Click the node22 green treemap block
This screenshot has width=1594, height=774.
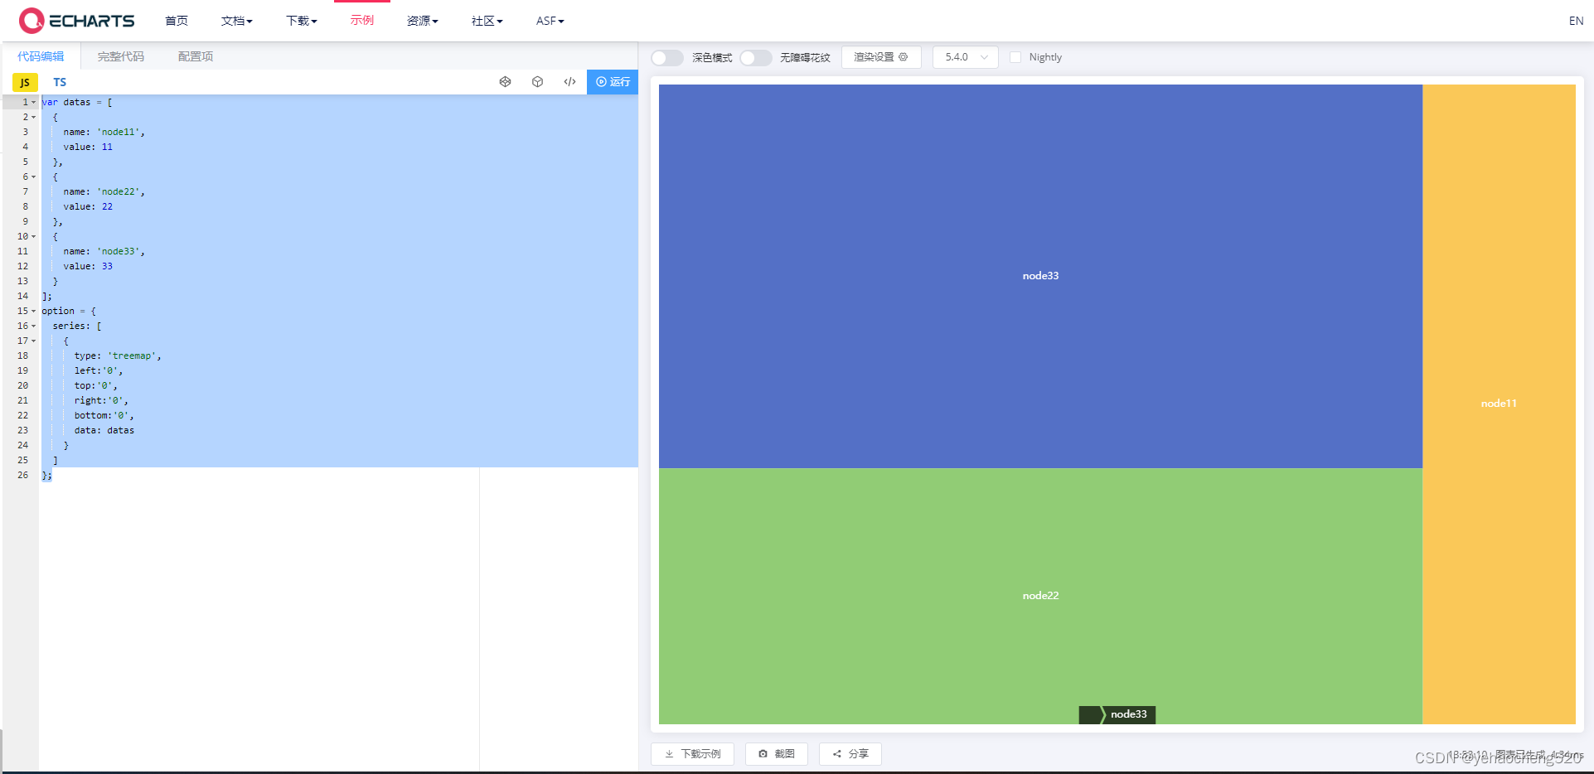1040,595
